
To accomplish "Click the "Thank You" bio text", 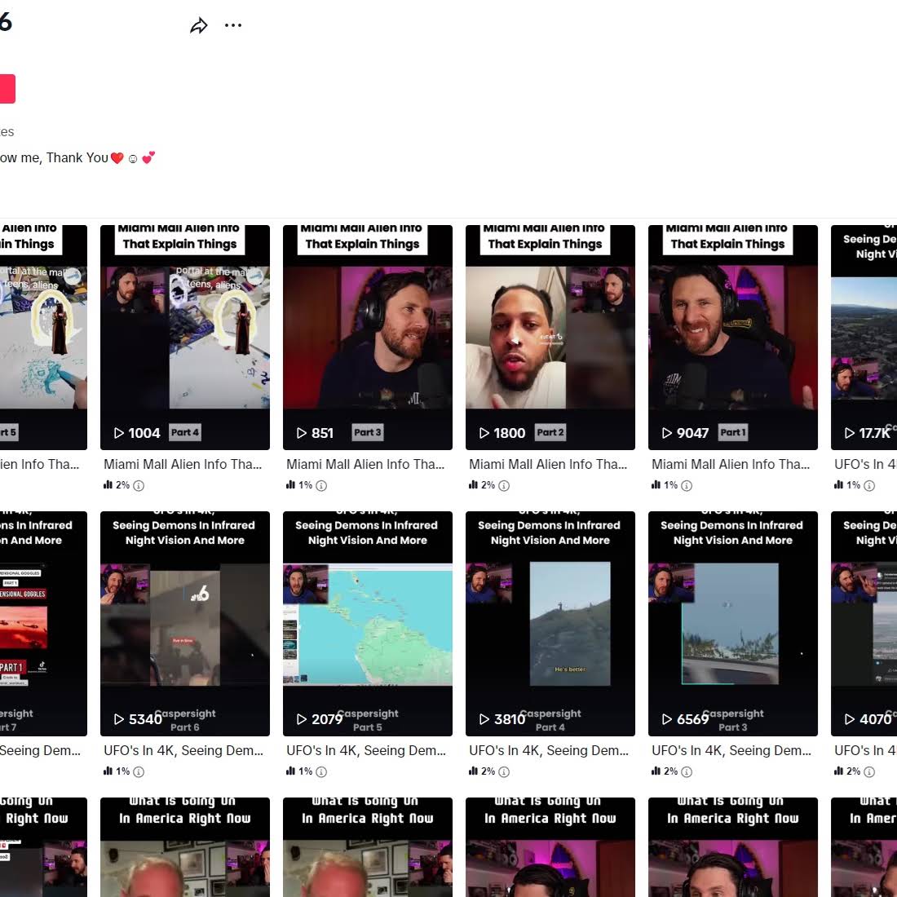I will click(77, 158).
